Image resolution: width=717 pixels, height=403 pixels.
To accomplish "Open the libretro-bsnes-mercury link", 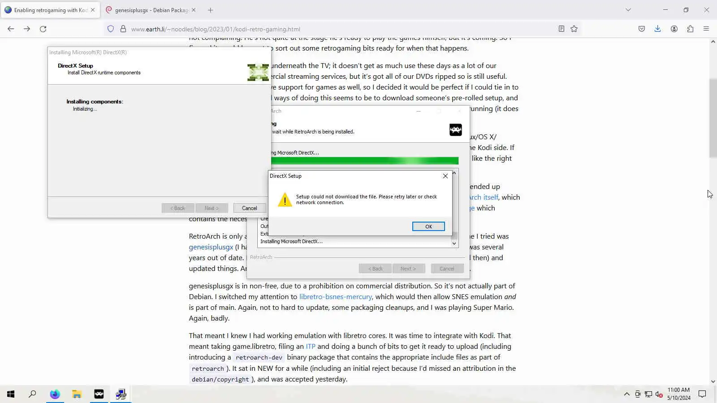I will point(336,297).
